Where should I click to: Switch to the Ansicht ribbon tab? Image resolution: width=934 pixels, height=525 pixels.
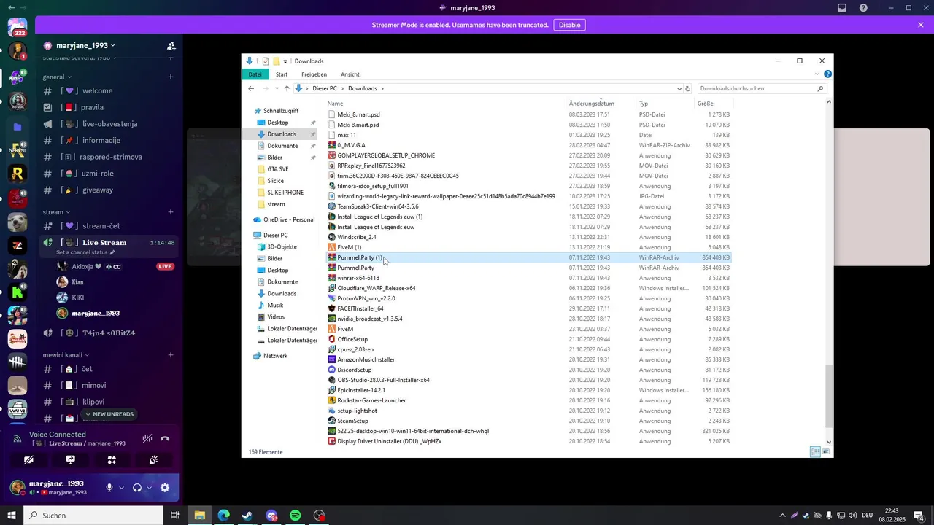[350, 74]
